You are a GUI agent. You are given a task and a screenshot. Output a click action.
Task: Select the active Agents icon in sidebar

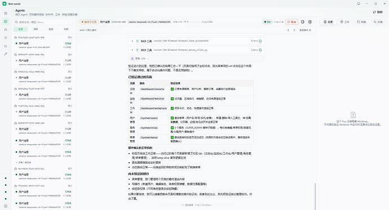coord(6,21)
